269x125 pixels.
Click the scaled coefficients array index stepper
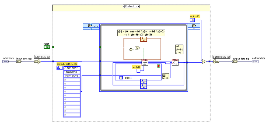[x=58, y=68]
